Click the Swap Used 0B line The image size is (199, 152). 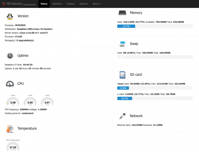pos(144,53)
